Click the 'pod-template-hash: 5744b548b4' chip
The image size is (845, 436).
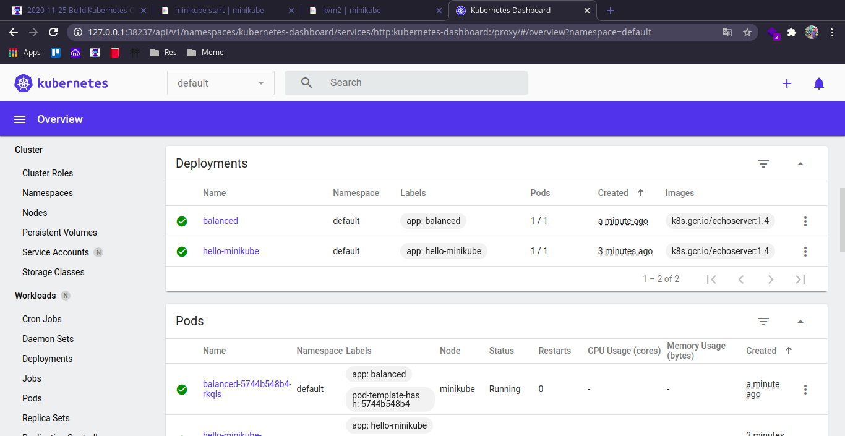coord(390,400)
